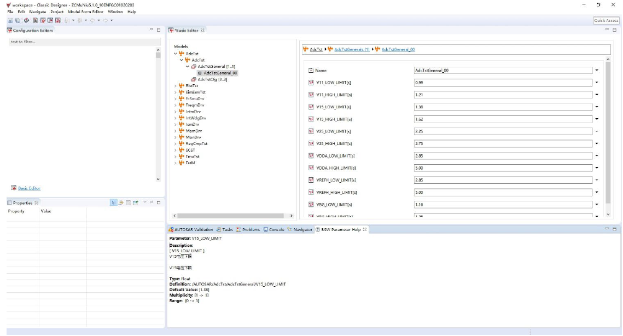Collapse the AdcTstGeneral [1..1] node
The height and width of the screenshot is (336, 623).
click(x=188, y=66)
